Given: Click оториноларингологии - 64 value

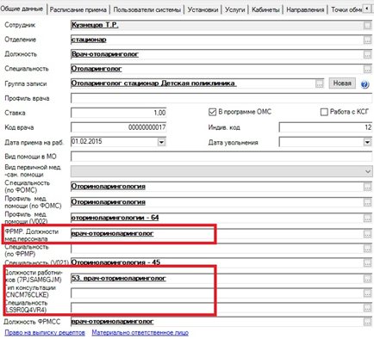Looking at the screenshot, I should [115, 218].
